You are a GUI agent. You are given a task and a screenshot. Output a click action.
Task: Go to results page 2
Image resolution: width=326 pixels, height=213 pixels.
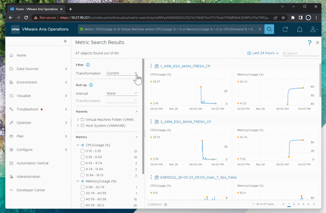(294, 204)
